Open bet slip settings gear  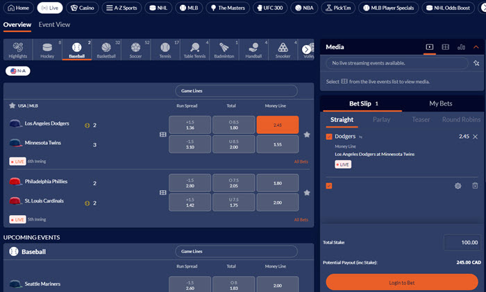(x=458, y=186)
